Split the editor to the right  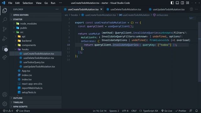tap(191, 9)
